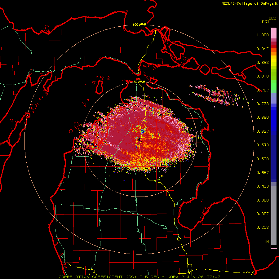Pick the light pink swatch beside 1.000

[x=274, y=33]
